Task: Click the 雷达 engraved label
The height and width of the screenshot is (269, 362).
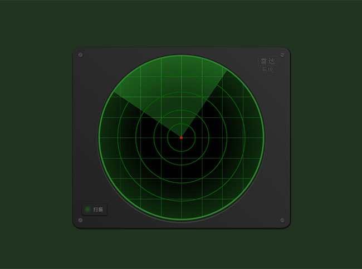Action: click(267, 62)
